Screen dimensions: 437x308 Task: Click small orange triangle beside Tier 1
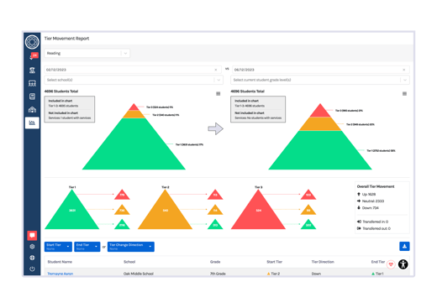tap(122, 211)
